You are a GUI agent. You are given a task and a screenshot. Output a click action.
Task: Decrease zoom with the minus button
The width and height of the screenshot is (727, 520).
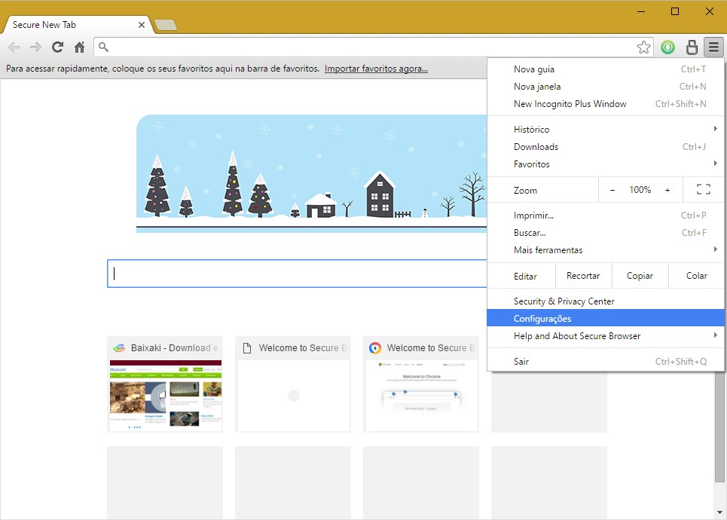pos(612,190)
